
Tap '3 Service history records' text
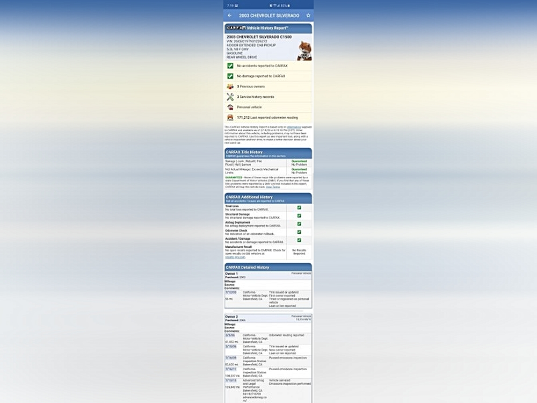(x=256, y=97)
